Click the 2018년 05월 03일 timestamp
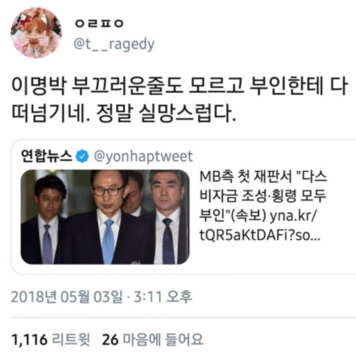 click(x=67, y=297)
